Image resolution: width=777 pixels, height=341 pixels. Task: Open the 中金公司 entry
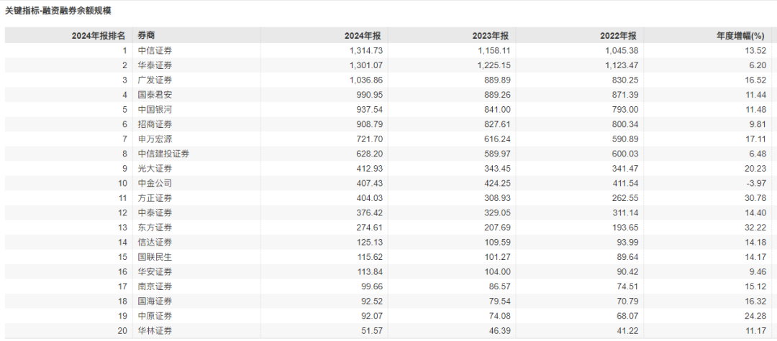point(155,183)
